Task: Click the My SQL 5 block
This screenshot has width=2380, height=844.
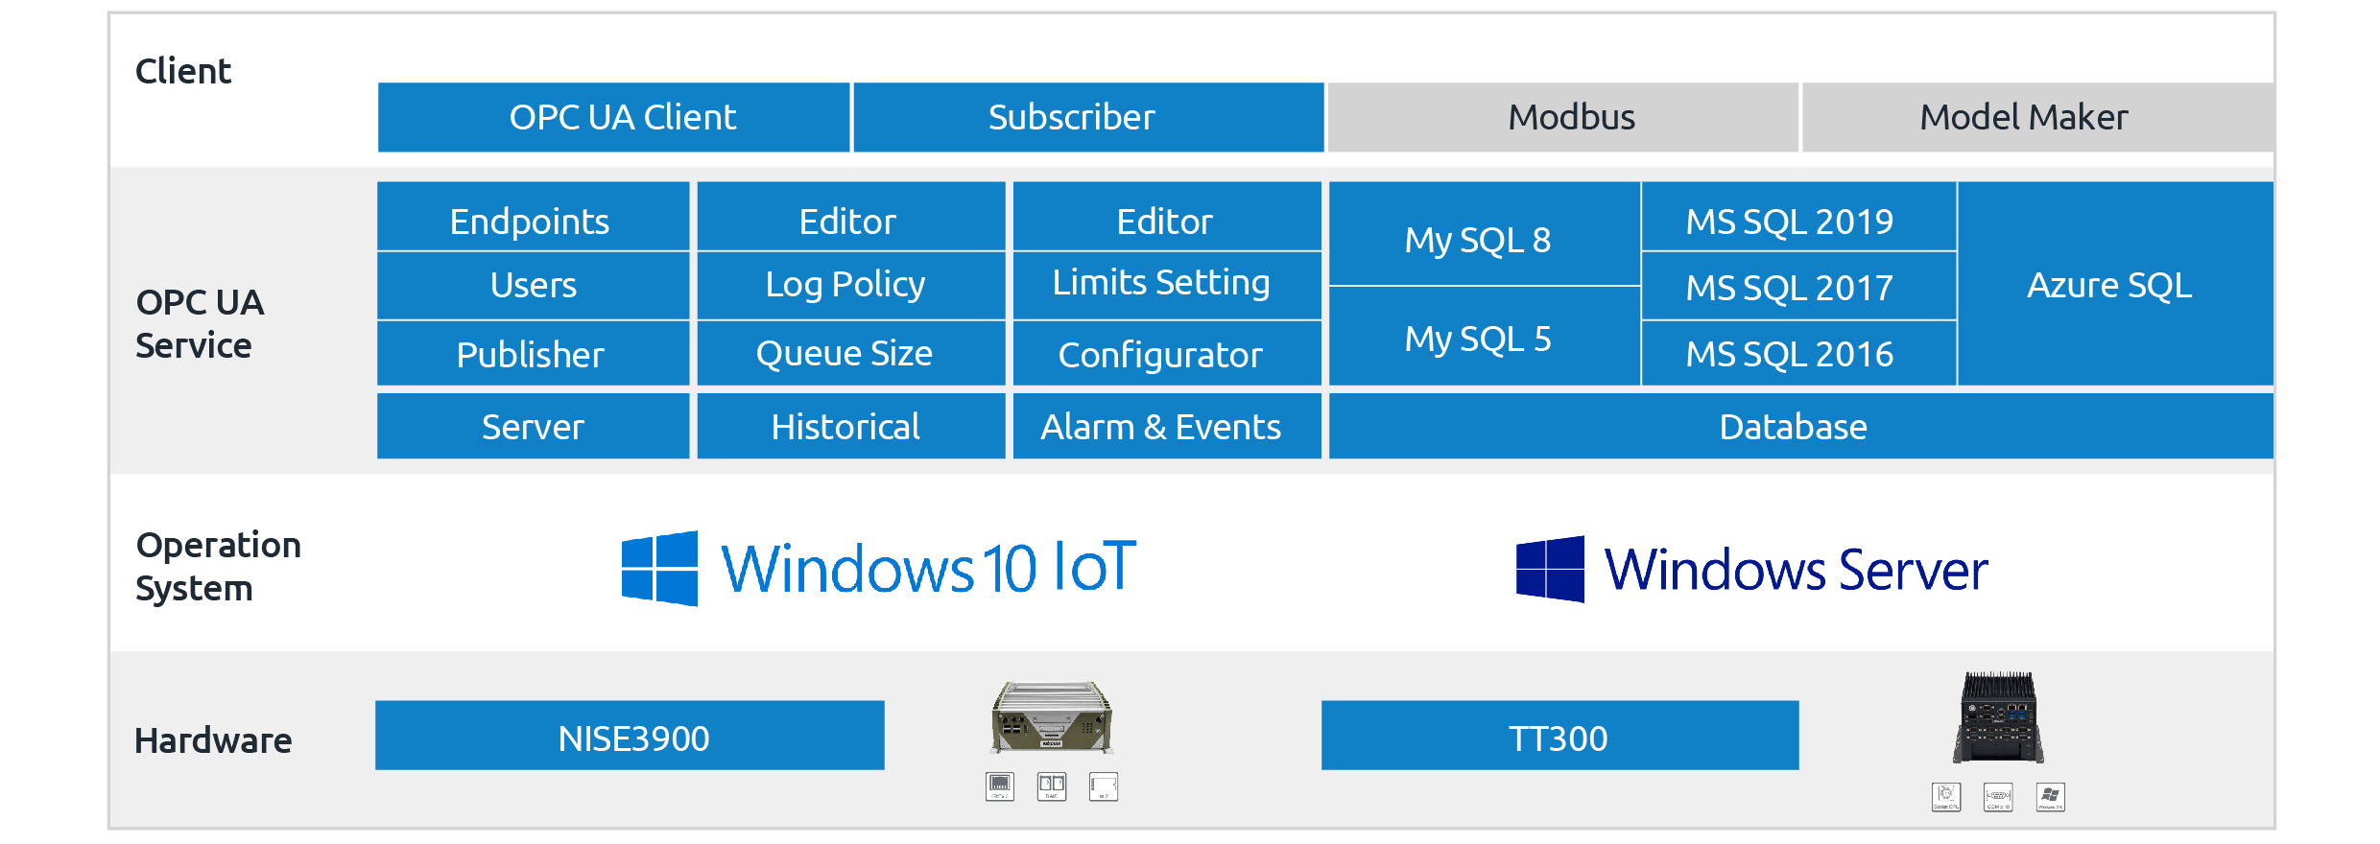Action: (x=1484, y=337)
